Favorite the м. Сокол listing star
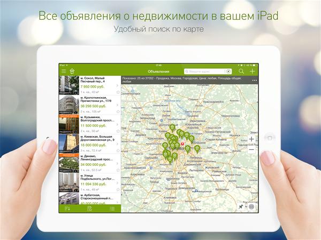The image size is (321, 240). coord(118,92)
